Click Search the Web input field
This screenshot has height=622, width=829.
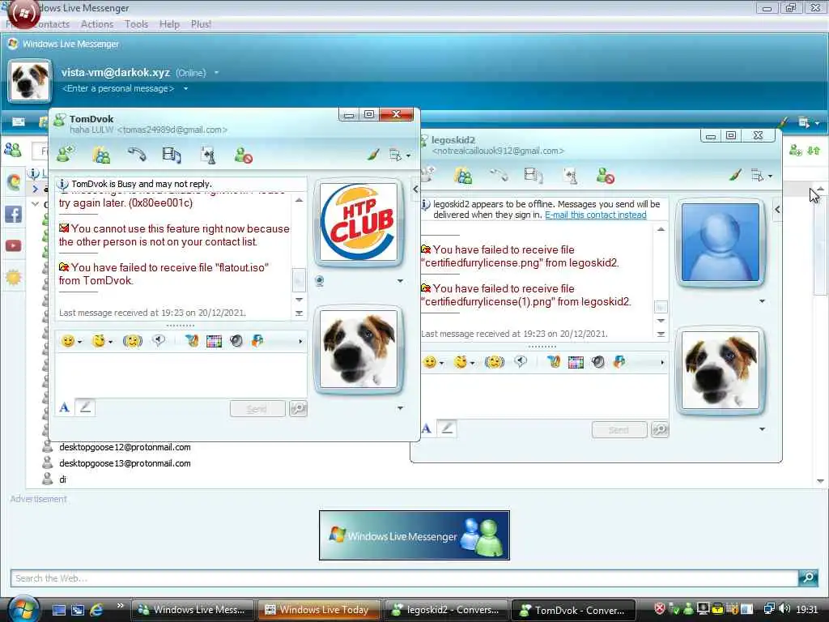[404, 578]
